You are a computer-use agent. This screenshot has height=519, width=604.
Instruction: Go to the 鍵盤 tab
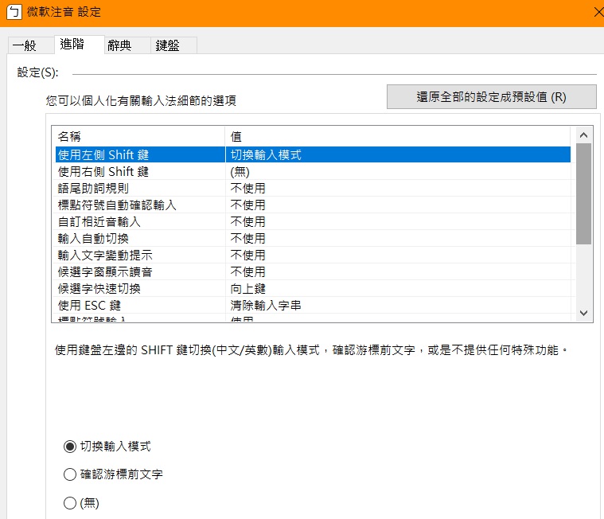[x=173, y=45]
